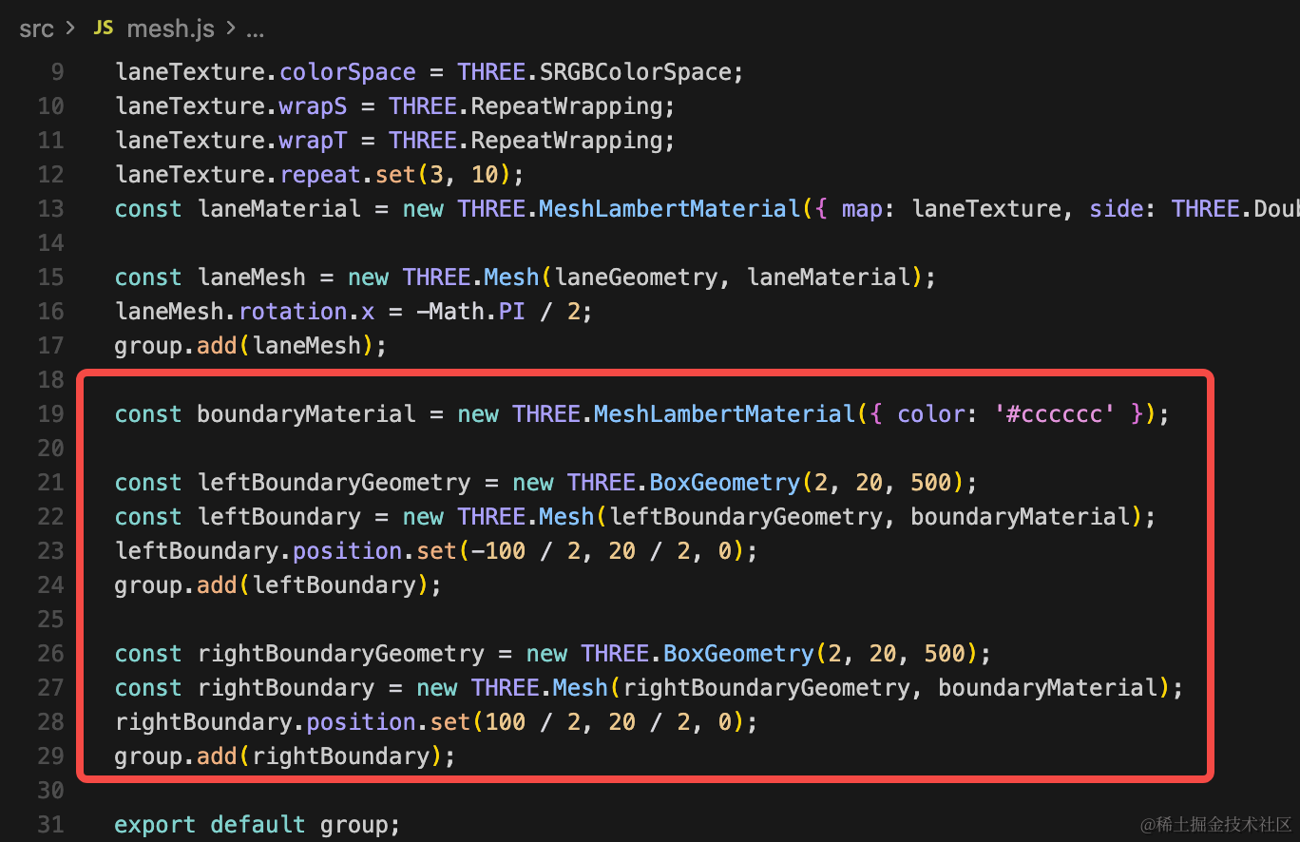Image resolution: width=1300 pixels, height=842 pixels.
Task: Click 'leftBoundaryGeometry' declaration on line 21
Action: point(334,483)
